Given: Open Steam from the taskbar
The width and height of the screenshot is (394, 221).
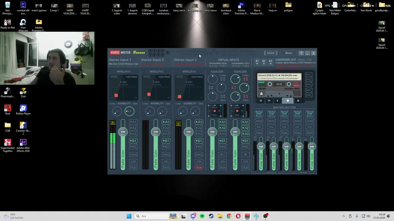Looking at the screenshot, I should pos(211,216).
